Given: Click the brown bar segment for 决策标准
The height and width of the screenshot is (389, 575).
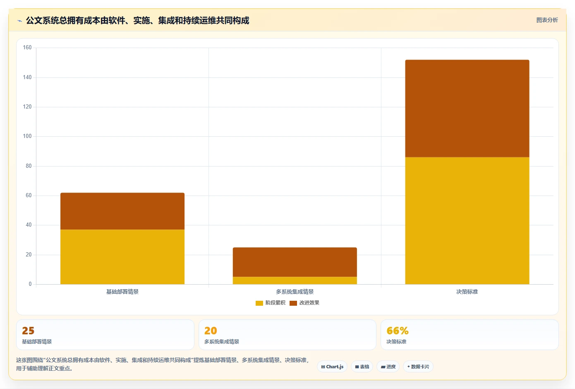Looking at the screenshot, I should pyautogui.click(x=467, y=109).
